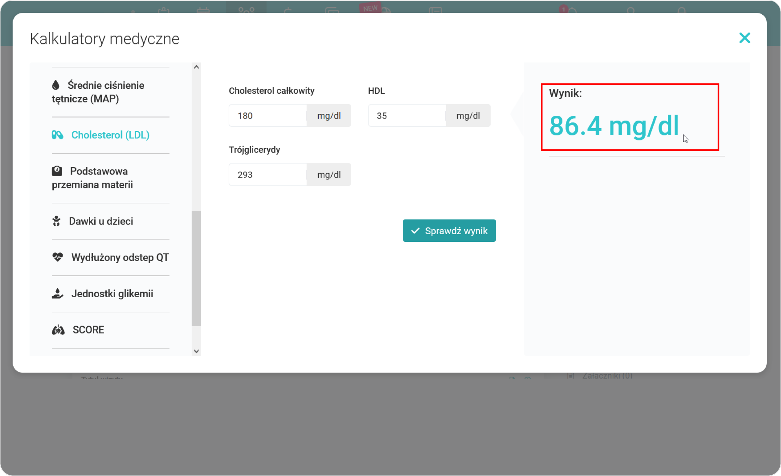Click the HDL label

tap(376, 91)
